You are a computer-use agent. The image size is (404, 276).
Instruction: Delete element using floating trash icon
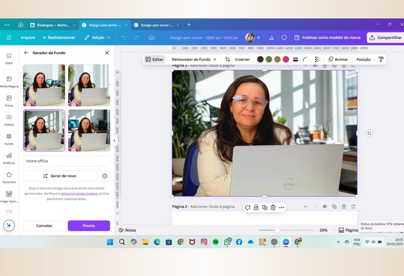point(273,207)
